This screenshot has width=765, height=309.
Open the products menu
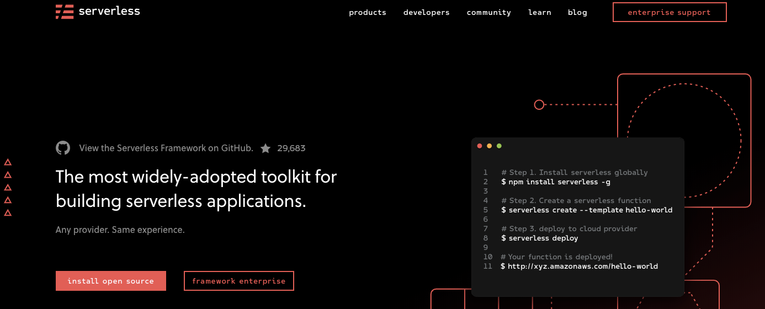pyautogui.click(x=368, y=12)
